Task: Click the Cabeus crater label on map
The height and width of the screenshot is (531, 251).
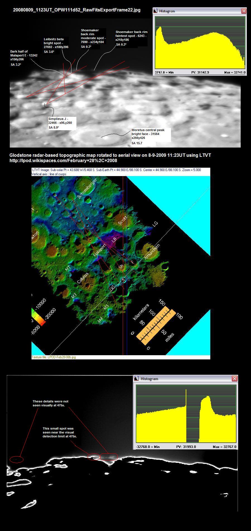Action: (x=83, y=278)
